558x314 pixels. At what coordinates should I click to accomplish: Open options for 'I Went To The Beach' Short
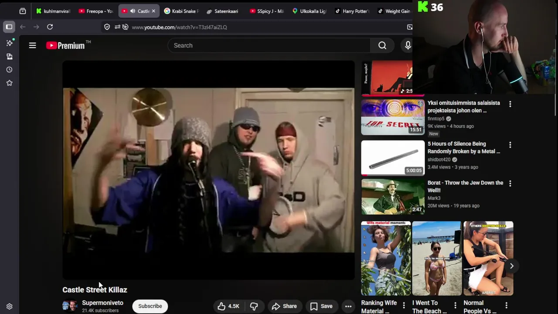click(455, 305)
